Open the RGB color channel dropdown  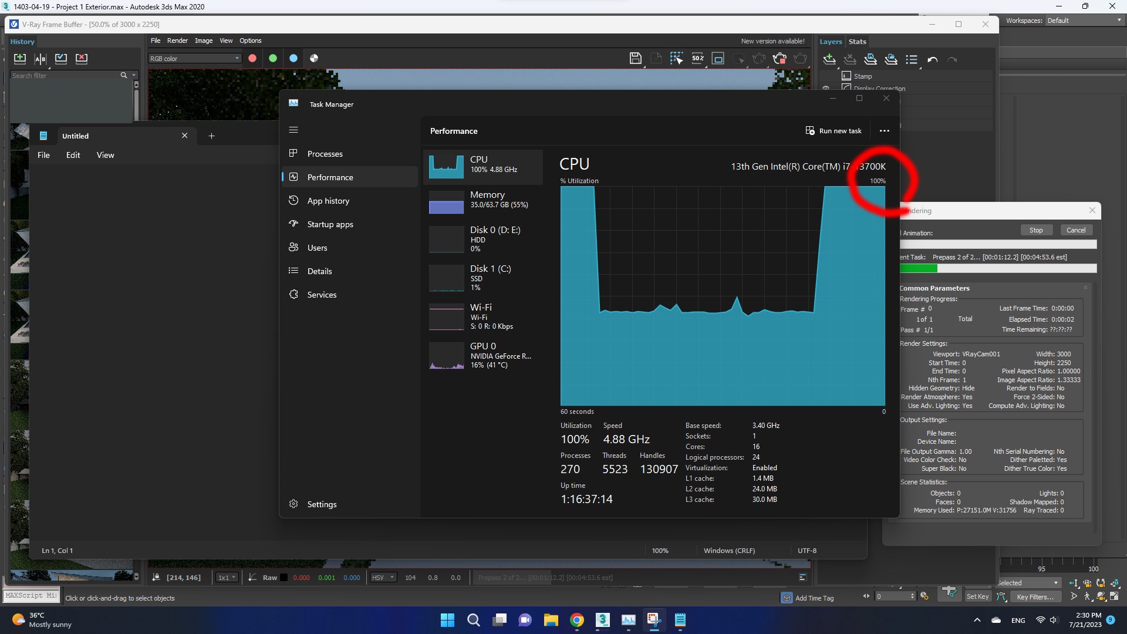click(194, 58)
